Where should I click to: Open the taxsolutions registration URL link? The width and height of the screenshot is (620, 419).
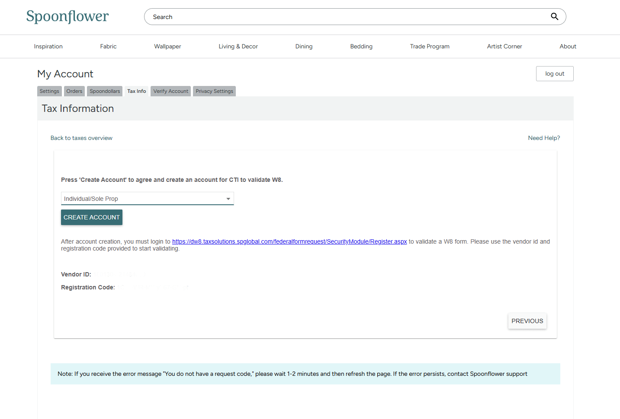pos(289,241)
